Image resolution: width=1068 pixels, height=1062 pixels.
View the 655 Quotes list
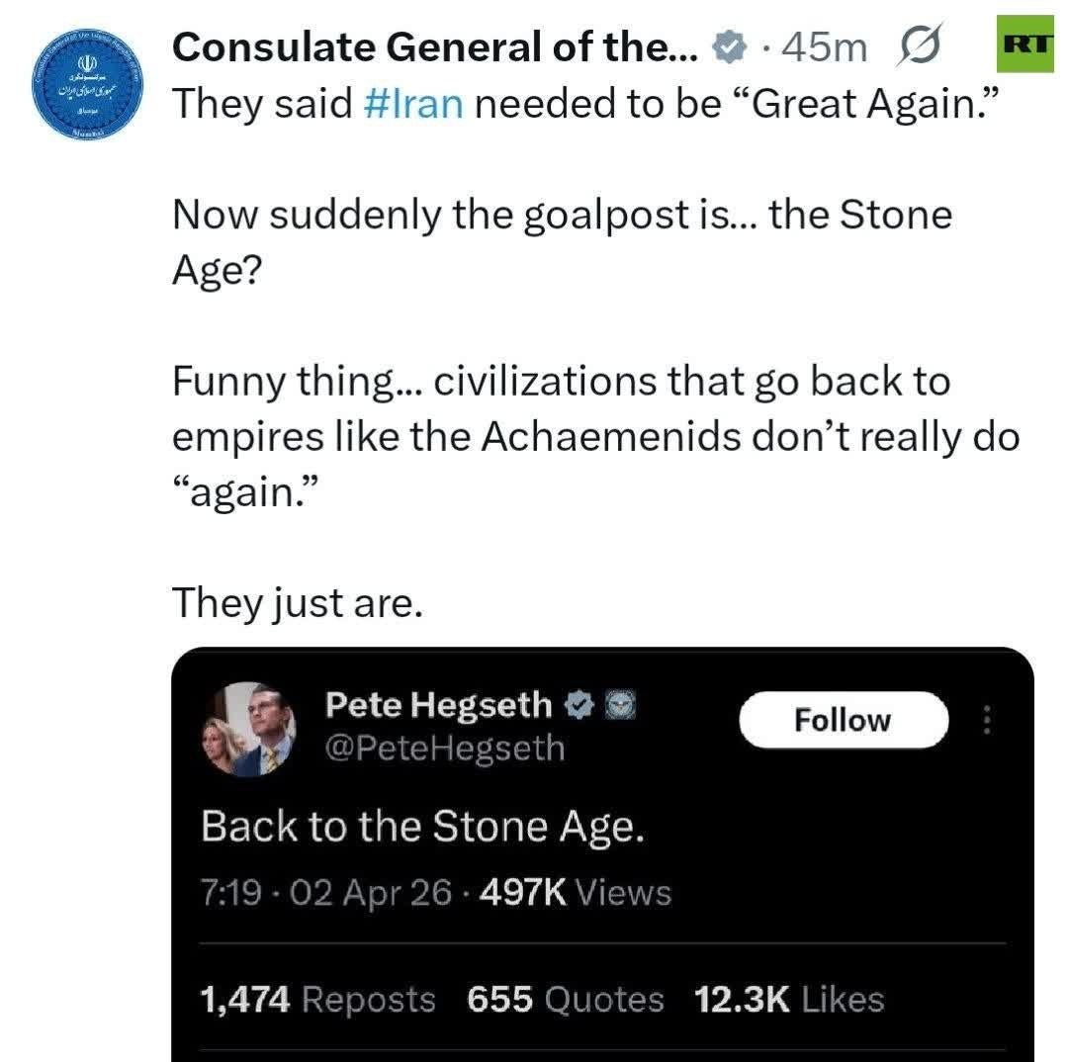[x=565, y=1000]
